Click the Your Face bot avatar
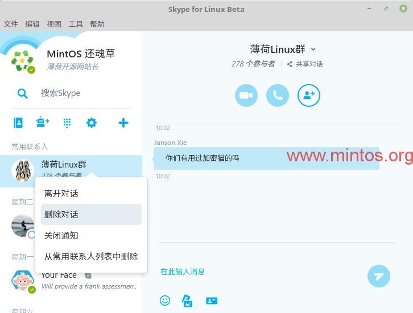The height and width of the screenshot is (313, 413). tap(23, 281)
